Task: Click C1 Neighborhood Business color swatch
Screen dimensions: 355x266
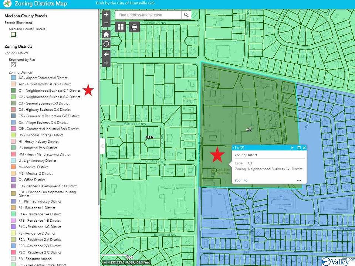Action: coord(13,91)
